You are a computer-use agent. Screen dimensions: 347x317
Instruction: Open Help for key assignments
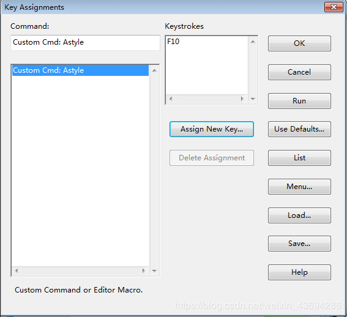pyautogui.click(x=299, y=272)
